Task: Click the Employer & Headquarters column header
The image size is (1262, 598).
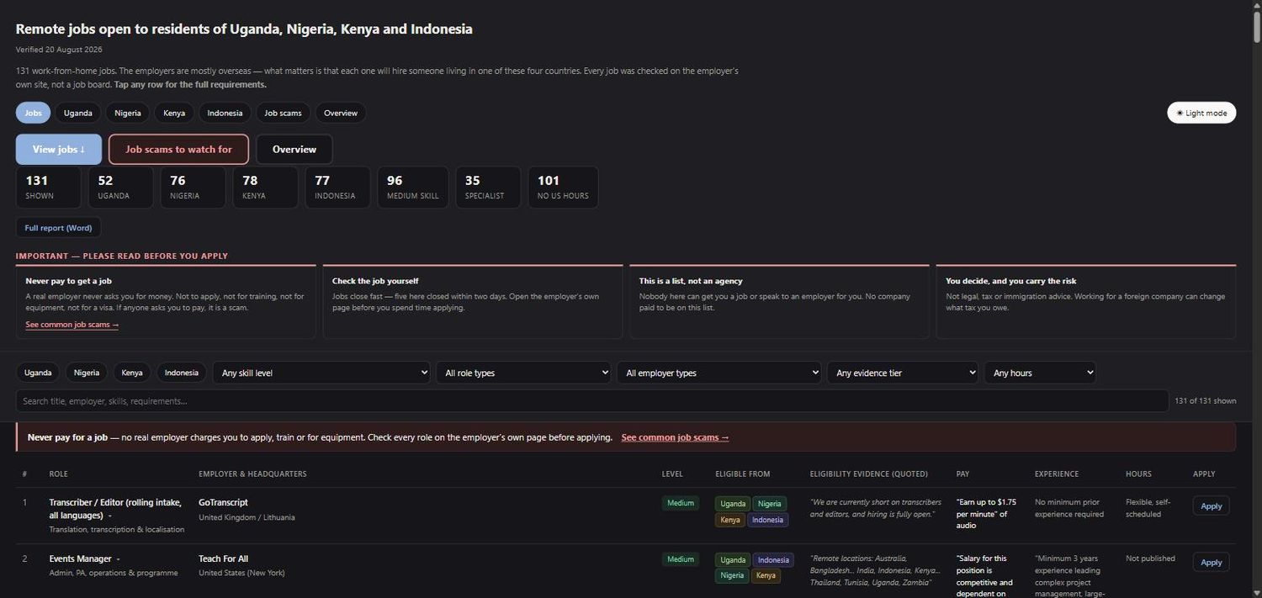Action: coord(252,474)
